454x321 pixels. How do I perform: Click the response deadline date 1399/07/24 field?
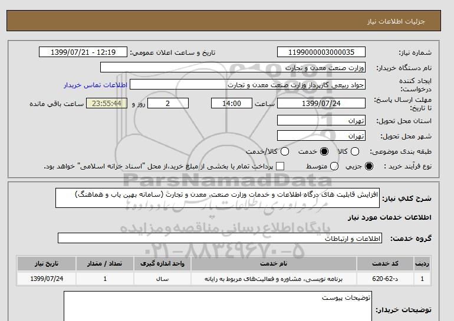point(321,103)
